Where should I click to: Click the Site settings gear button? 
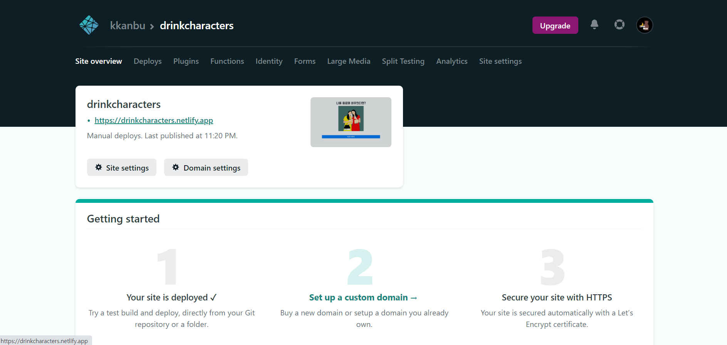pyautogui.click(x=122, y=168)
